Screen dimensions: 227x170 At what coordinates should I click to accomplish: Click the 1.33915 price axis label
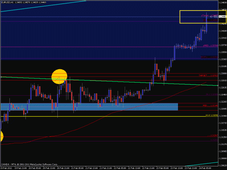click(223, 38)
